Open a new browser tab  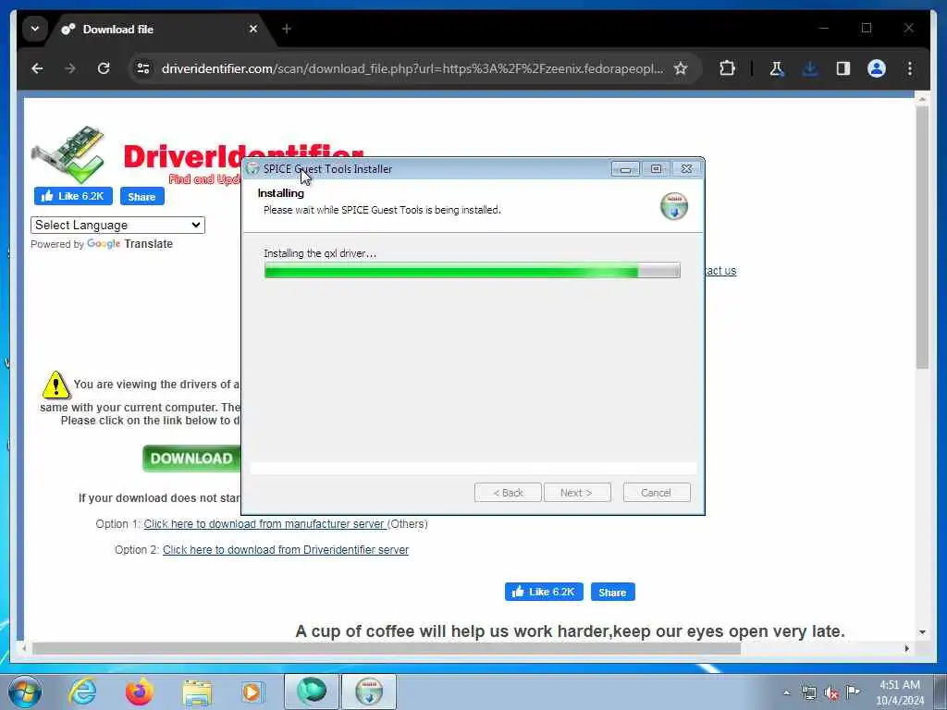(287, 29)
